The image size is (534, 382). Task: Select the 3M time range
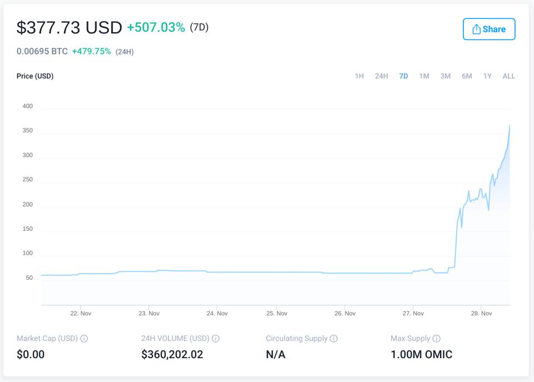(445, 76)
